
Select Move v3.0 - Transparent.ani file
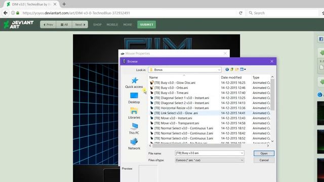tap(177, 123)
